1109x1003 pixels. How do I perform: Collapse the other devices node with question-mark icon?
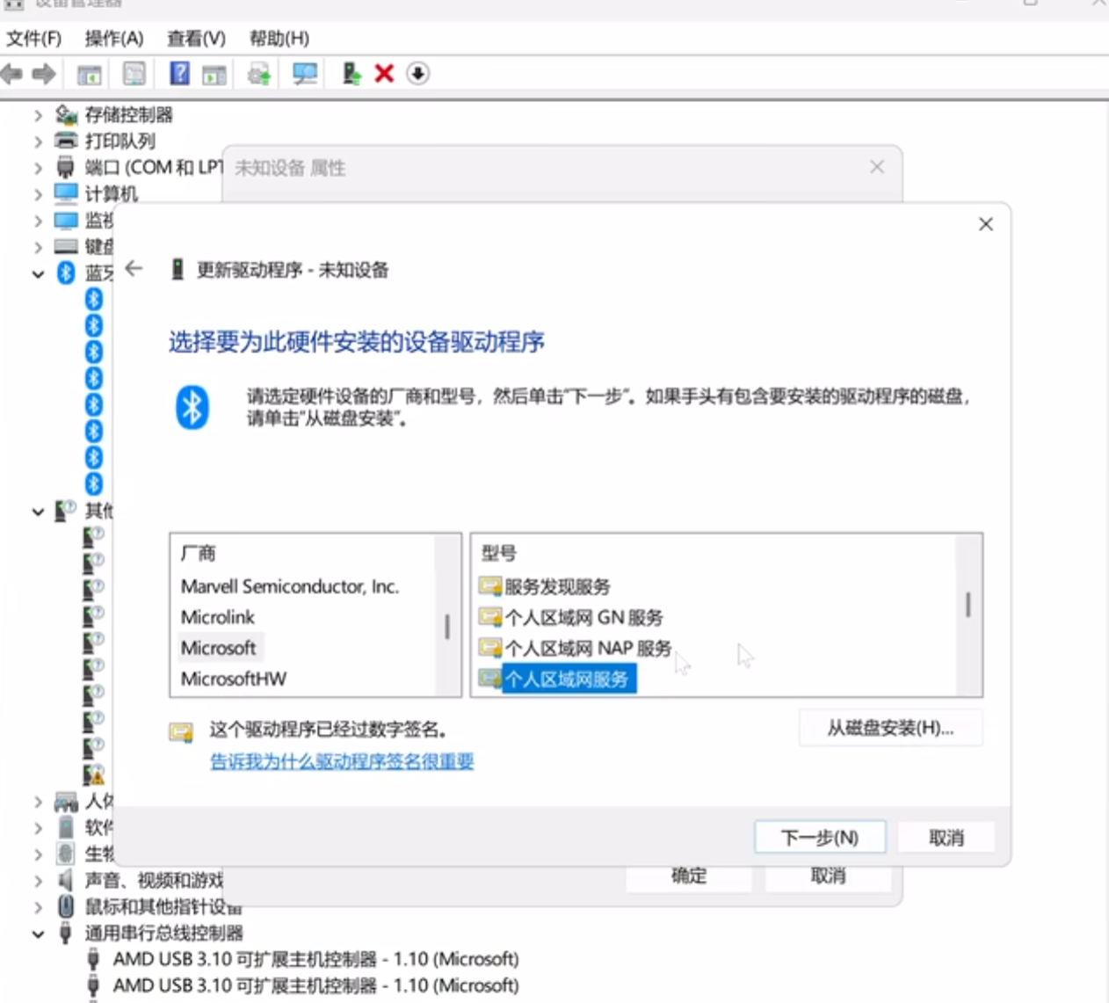[38, 512]
